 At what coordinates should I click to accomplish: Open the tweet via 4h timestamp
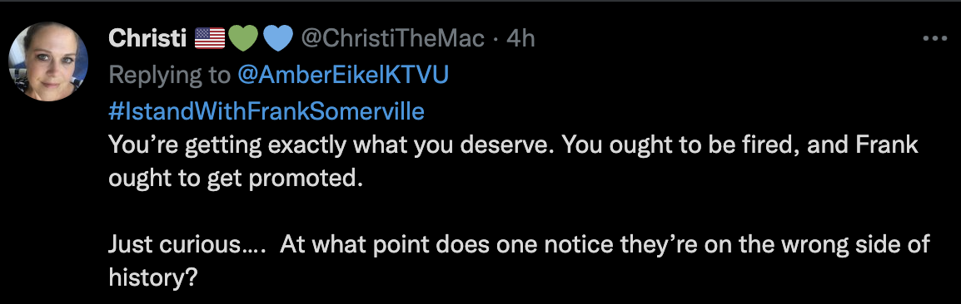[x=521, y=39]
